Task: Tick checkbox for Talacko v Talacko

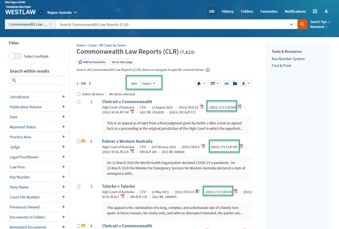Action: (78, 186)
